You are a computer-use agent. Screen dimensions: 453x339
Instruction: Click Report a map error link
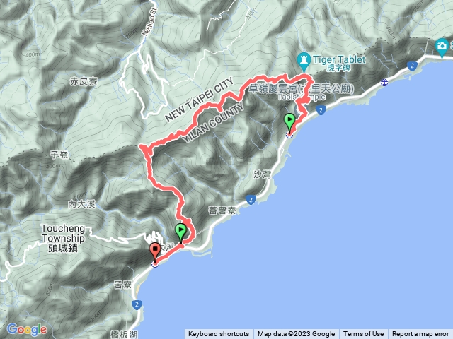point(420,334)
